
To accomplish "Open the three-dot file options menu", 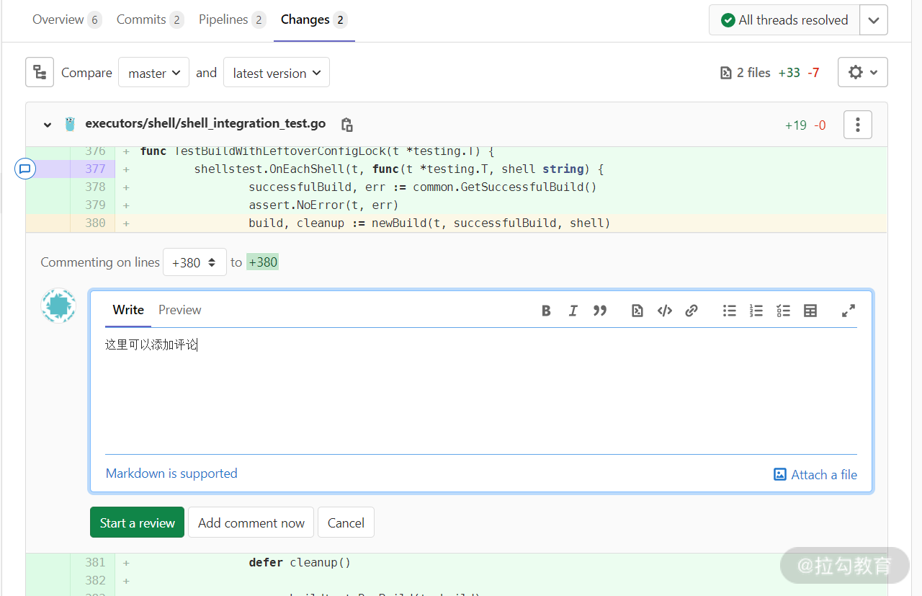I will coord(857,125).
